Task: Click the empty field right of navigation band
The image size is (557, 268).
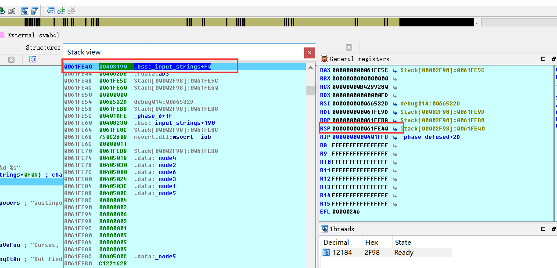Action: pyautogui.click(x=519, y=22)
